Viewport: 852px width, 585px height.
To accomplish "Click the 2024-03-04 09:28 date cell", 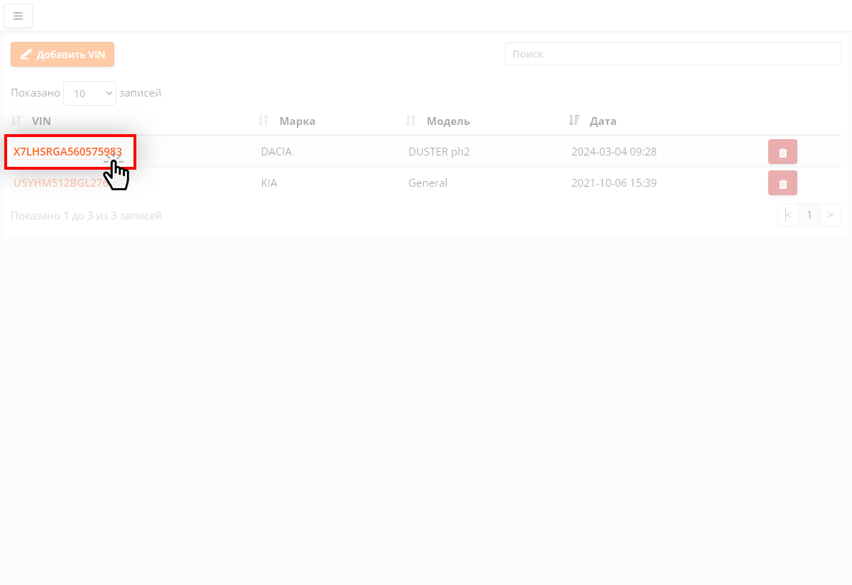I will 613,152.
